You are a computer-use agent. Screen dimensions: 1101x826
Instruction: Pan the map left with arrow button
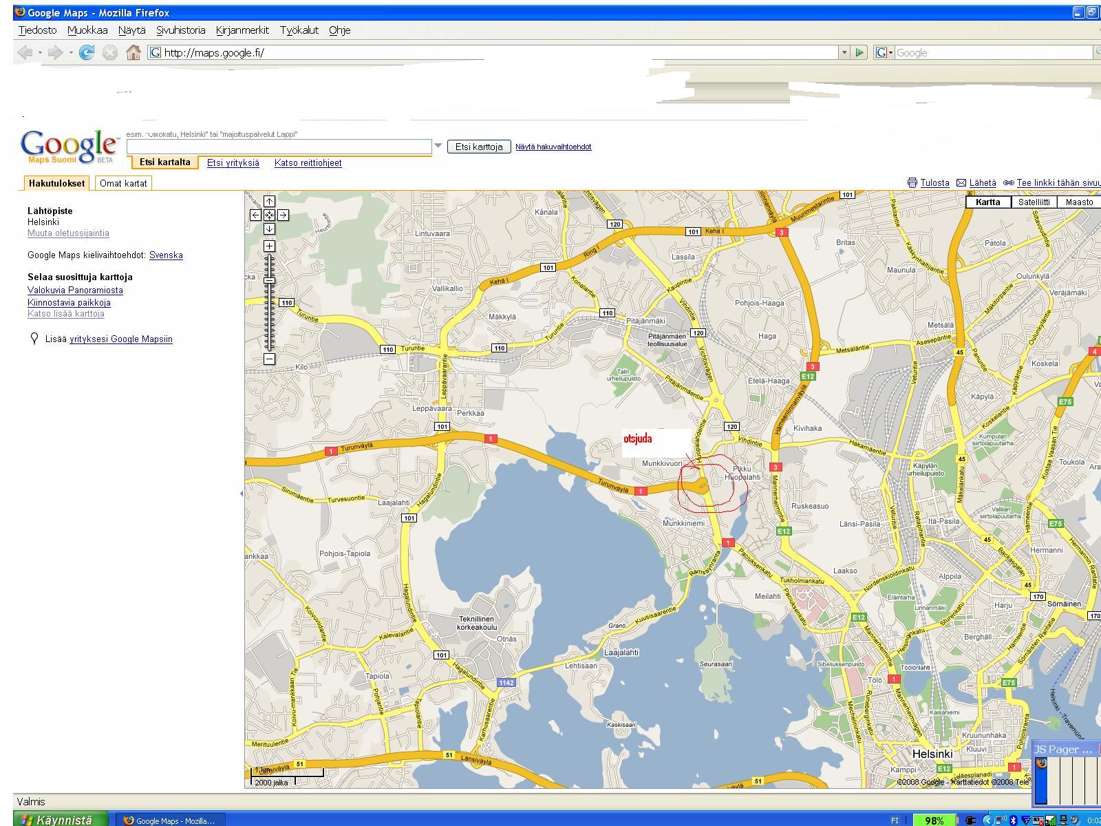pyautogui.click(x=255, y=215)
